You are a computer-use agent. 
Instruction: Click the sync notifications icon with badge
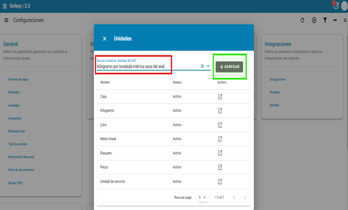coord(336,6)
